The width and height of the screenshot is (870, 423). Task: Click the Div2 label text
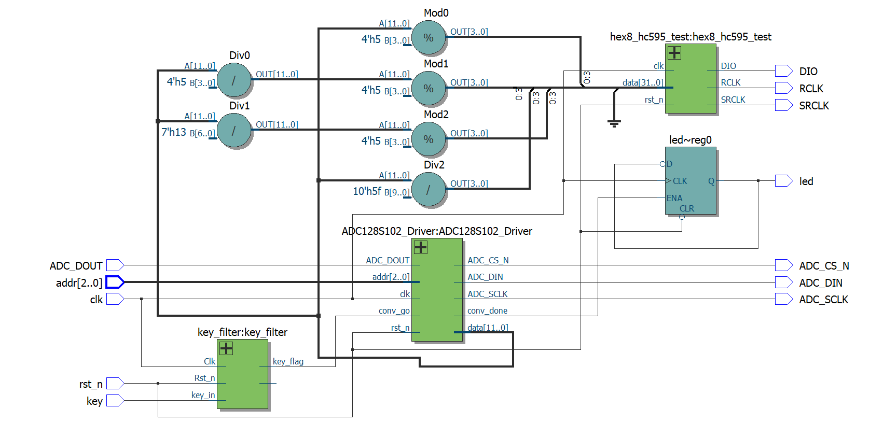(434, 165)
